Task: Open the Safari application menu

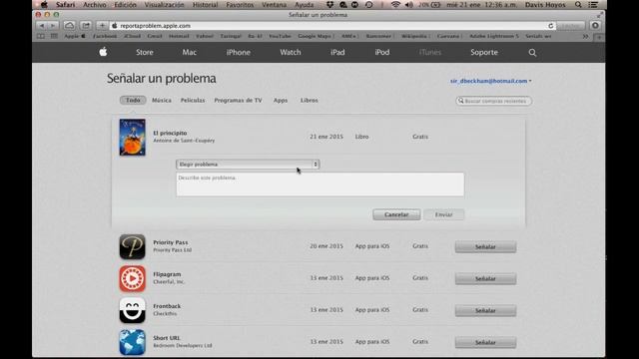Action: (x=65, y=5)
